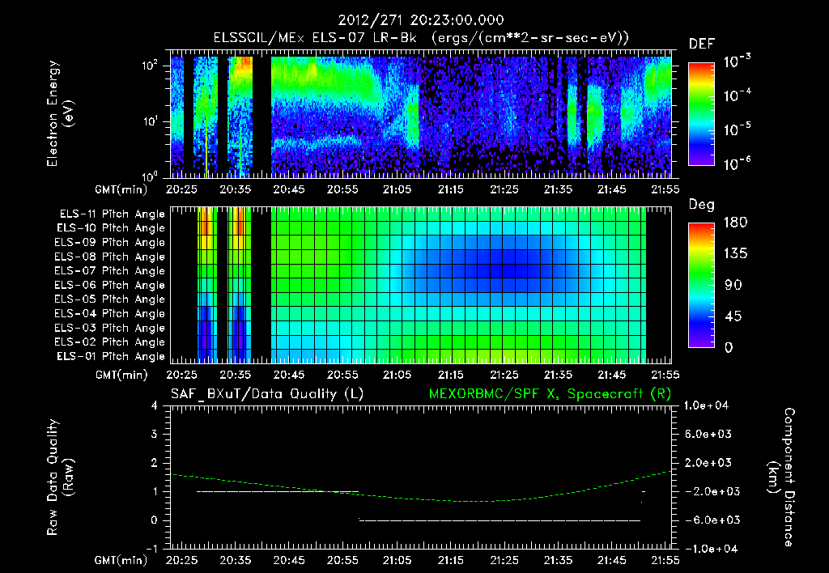Screen dimensions: 829x573
Task: Select the ELS-06 Pitch Angle row label
Action: tap(109, 285)
